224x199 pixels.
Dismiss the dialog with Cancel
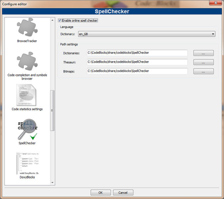(x=123, y=193)
